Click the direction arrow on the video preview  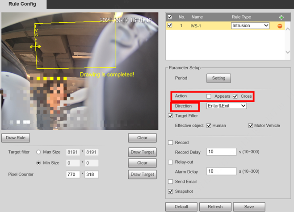tap(35, 46)
